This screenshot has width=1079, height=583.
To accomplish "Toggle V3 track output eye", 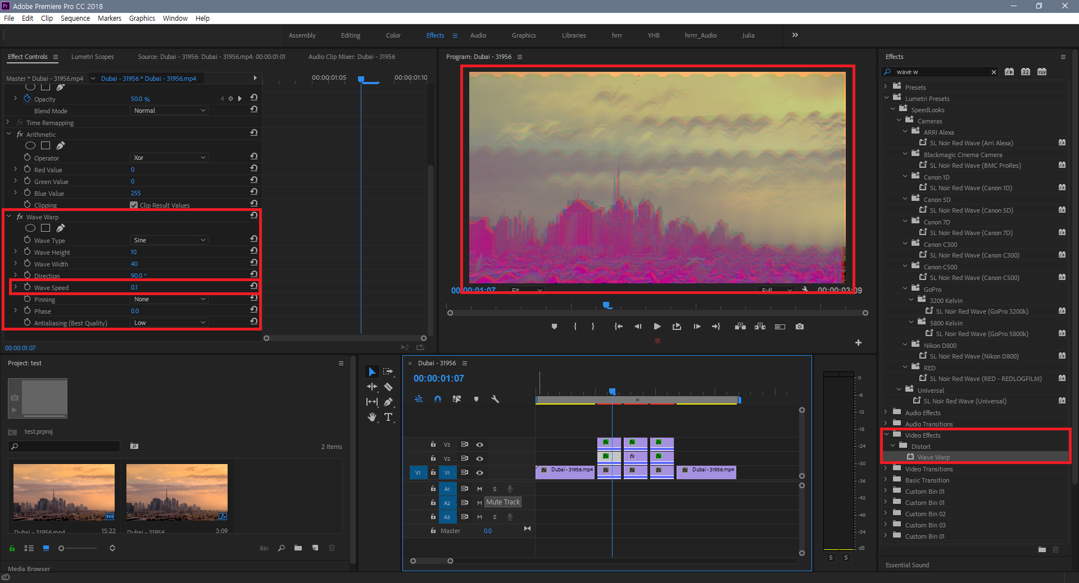I will point(479,444).
